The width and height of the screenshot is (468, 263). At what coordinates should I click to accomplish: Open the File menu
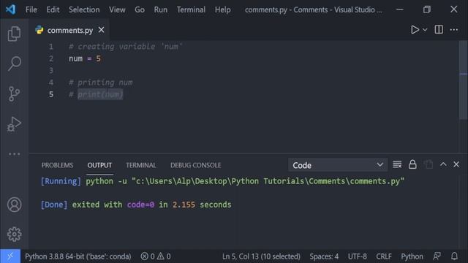(x=31, y=9)
